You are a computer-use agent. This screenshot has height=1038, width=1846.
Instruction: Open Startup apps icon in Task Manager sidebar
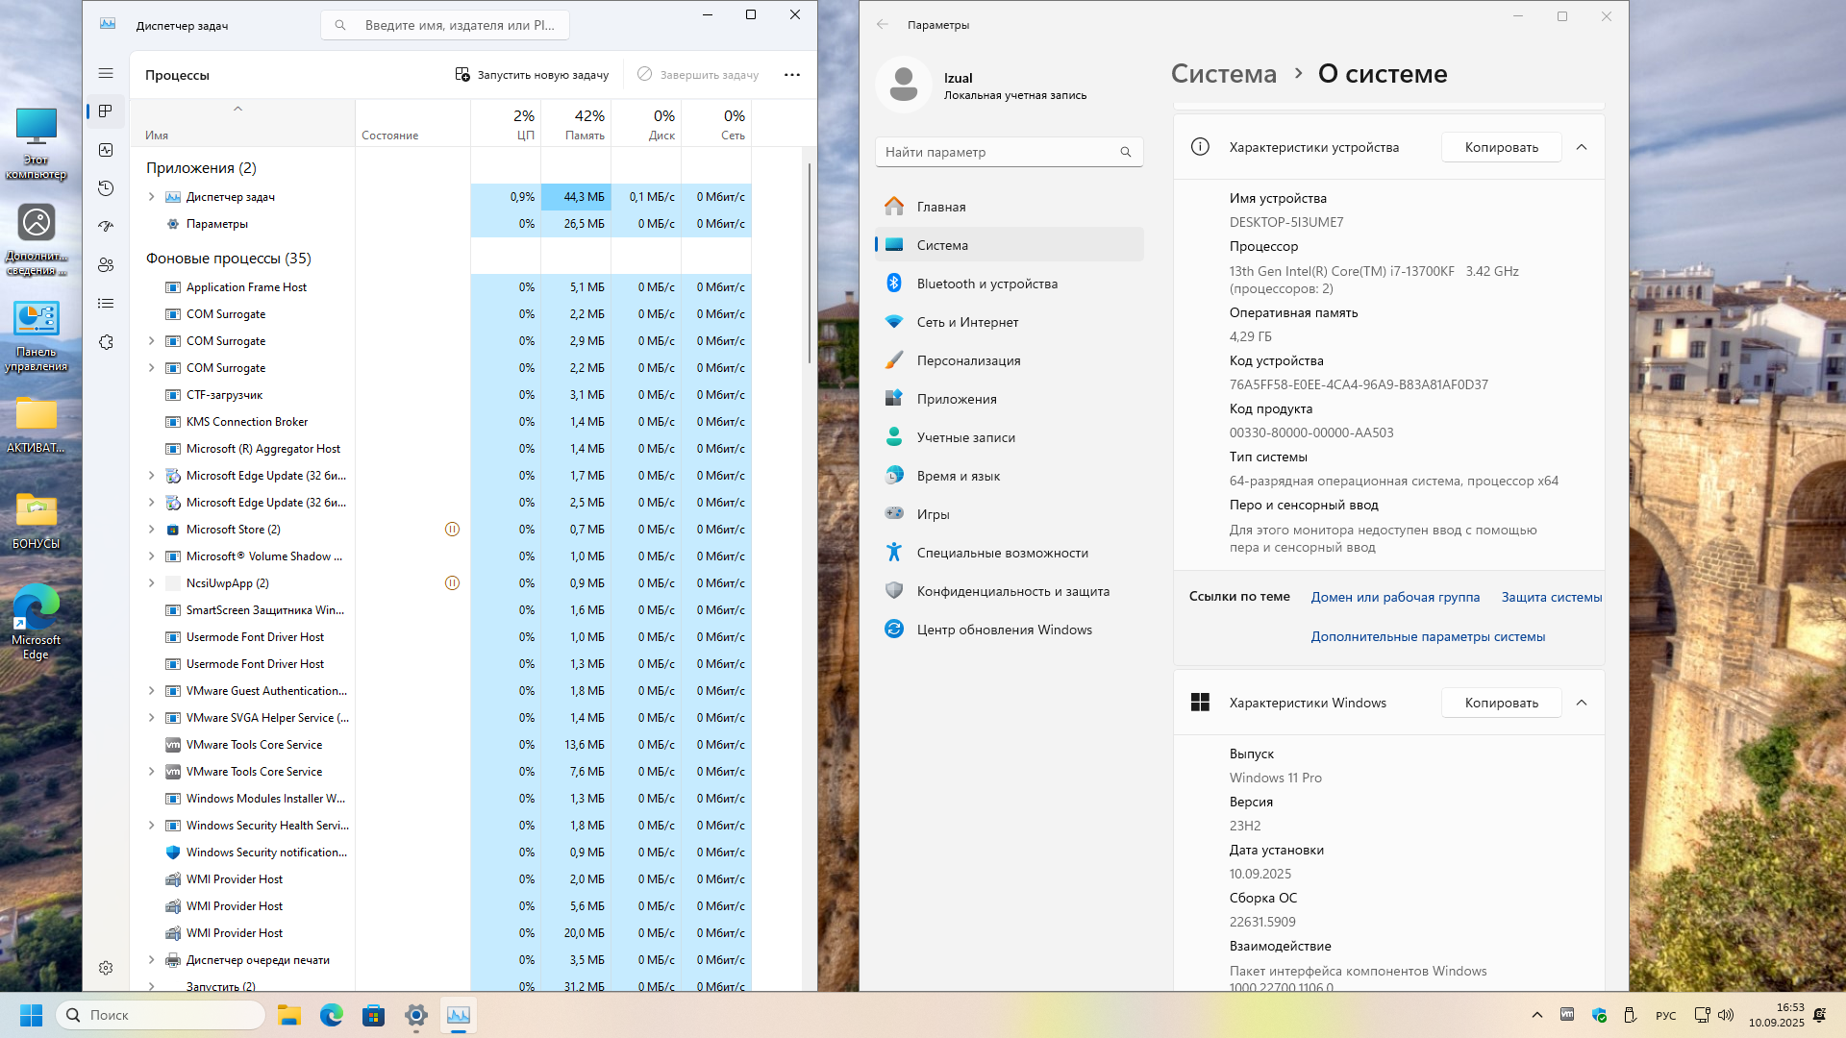tap(106, 227)
